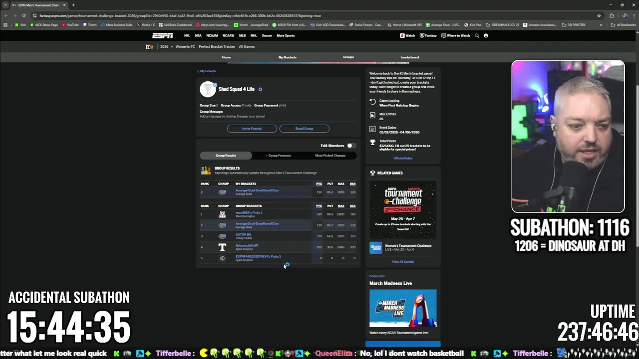
Task: Open group settings gear next to Shad Squad 4 Life
Action: click(x=260, y=89)
